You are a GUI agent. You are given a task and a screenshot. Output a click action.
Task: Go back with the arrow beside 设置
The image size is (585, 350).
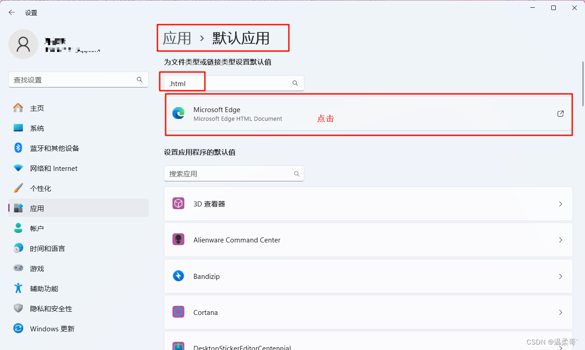point(12,12)
